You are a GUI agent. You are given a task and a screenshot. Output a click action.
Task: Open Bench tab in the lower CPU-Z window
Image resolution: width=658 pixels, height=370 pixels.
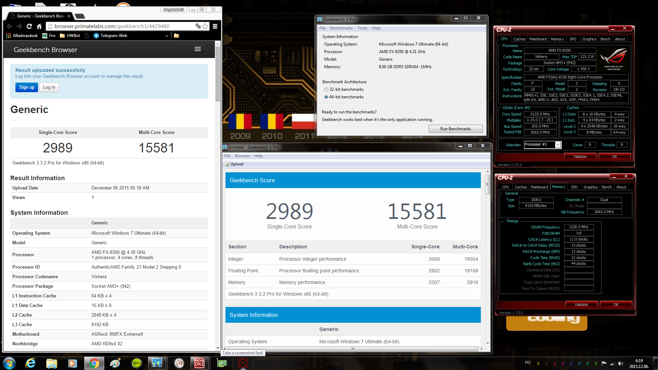click(607, 187)
